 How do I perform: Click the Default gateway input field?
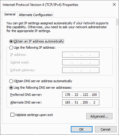click(81, 70)
